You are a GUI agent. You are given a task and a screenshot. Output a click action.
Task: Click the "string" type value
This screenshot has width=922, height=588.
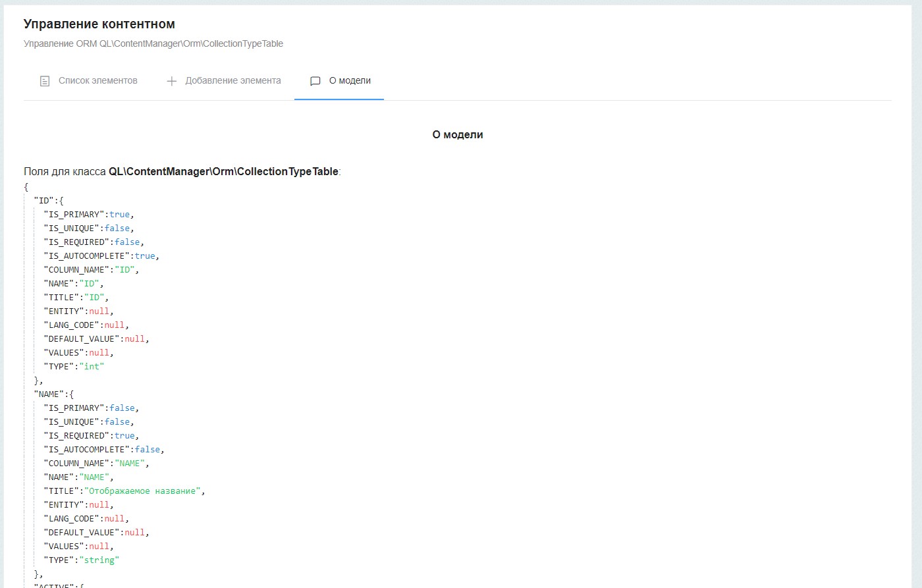coord(101,560)
